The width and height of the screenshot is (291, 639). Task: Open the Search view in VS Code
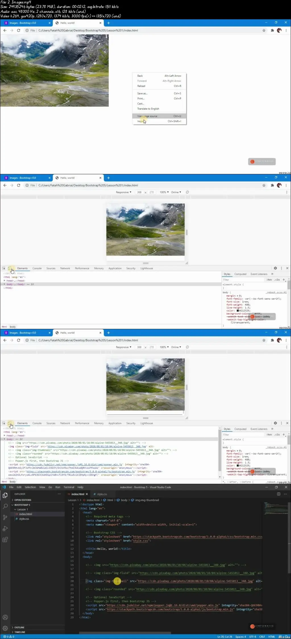[5, 506]
